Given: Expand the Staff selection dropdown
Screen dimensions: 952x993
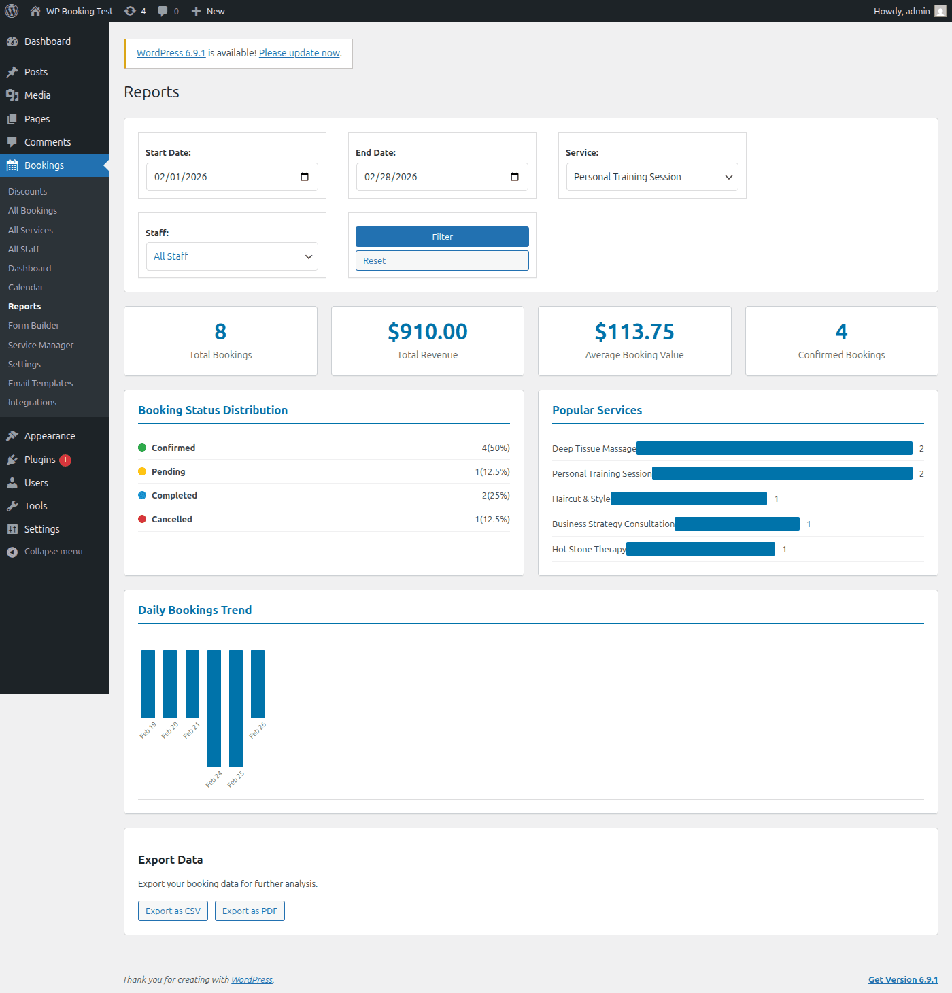Looking at the screenshot, I should click(231, 256).
